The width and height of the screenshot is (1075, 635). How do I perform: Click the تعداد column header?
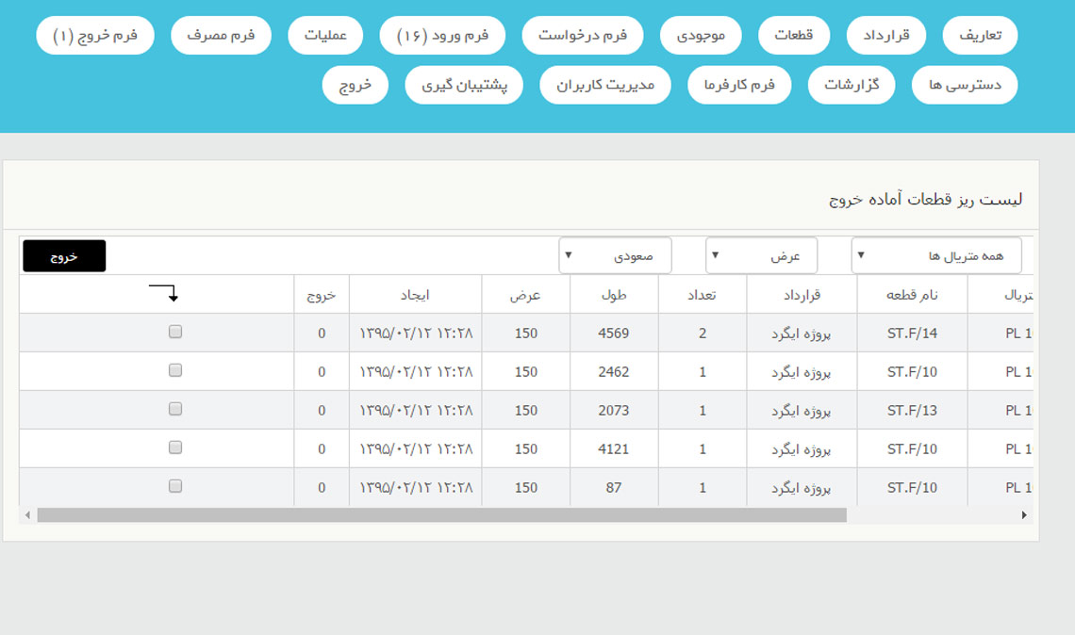point(703,295)
